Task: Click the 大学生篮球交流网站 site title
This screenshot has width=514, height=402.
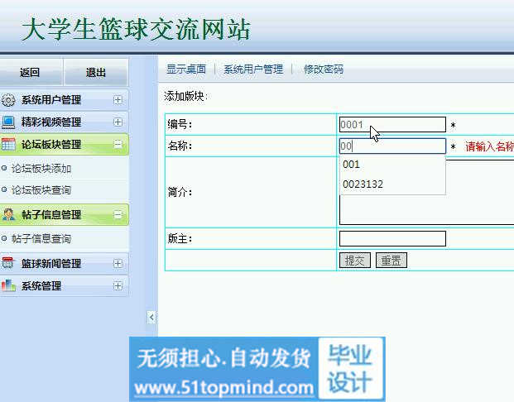Action: [x=136, y=30]
